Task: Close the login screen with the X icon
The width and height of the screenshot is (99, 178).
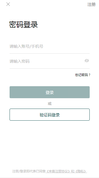Action: (8, 4)
